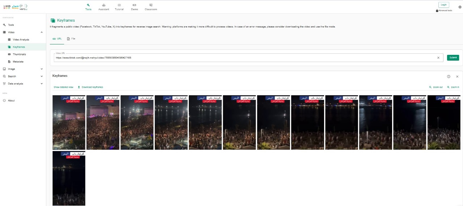Open the Assistant from top navigation
Viewport: 463px width, 206px height.
(x=104, y=7)
